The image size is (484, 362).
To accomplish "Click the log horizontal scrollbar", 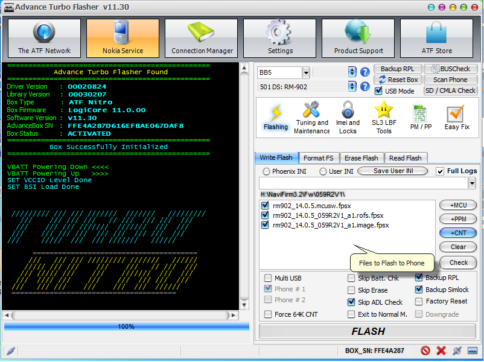I will point(121,315).
